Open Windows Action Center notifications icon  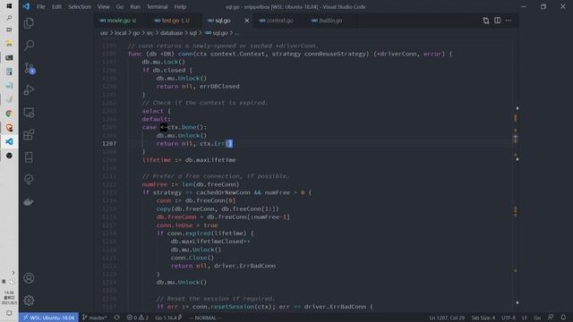[x=9, y=313]
